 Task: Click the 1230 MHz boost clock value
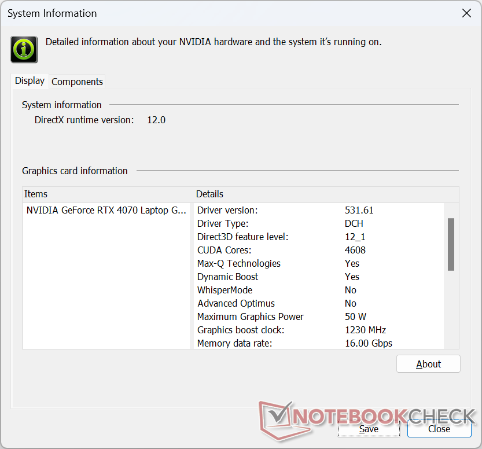pos(365,330)
